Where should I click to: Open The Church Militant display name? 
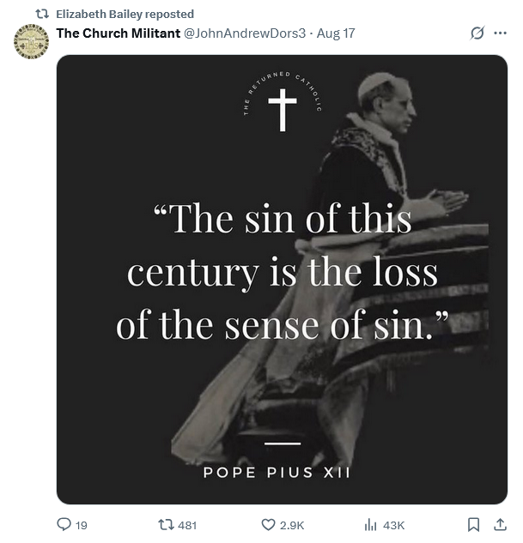(117, 33)
